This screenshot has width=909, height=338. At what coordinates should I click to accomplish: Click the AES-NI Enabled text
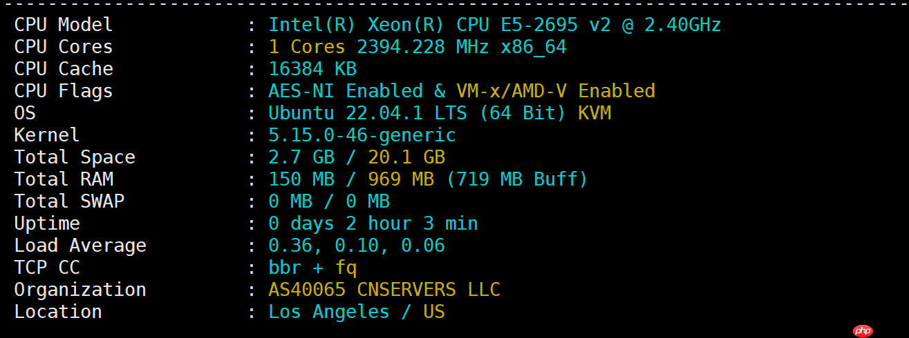(x=345, y=91)
